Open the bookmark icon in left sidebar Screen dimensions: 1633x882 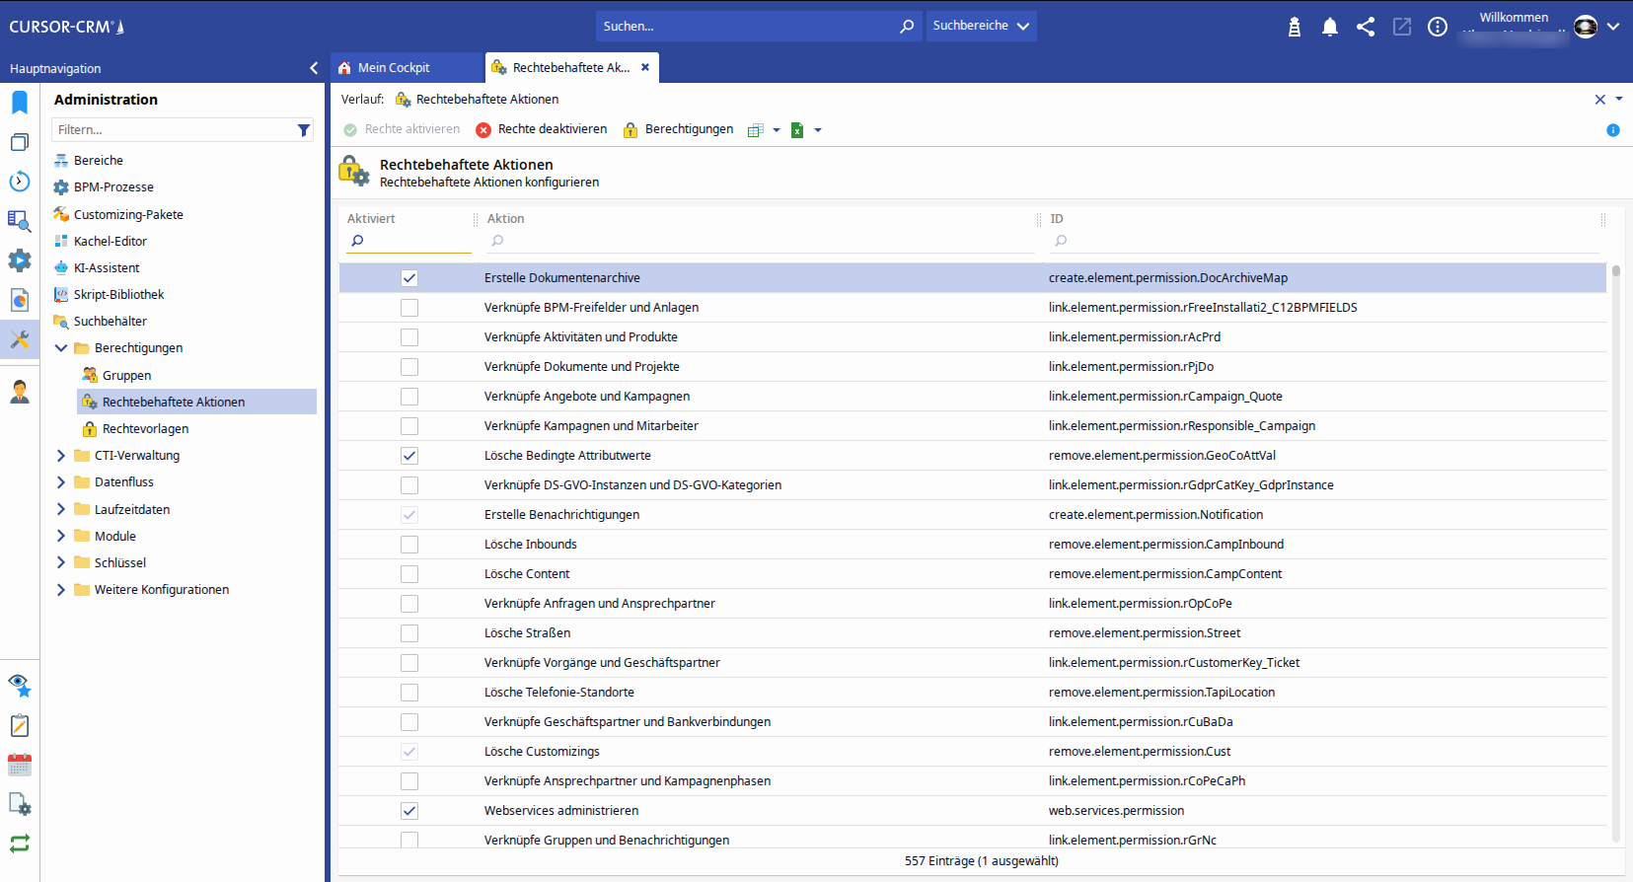click(20, 103)
